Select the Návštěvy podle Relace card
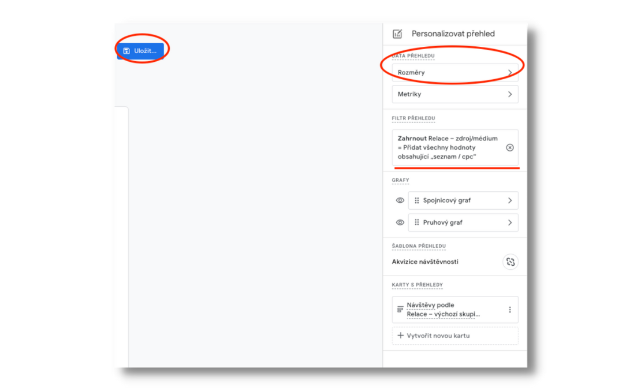The width and height of the screenshot is (641, 390). pyautogui.click(x=455, y=310)
